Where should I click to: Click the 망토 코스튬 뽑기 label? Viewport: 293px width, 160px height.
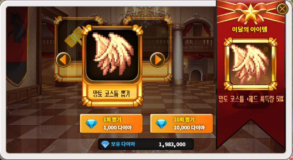112,94
